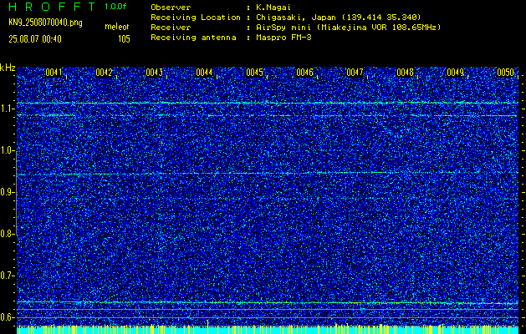Click the meteor count value 105

pos(124,39)
